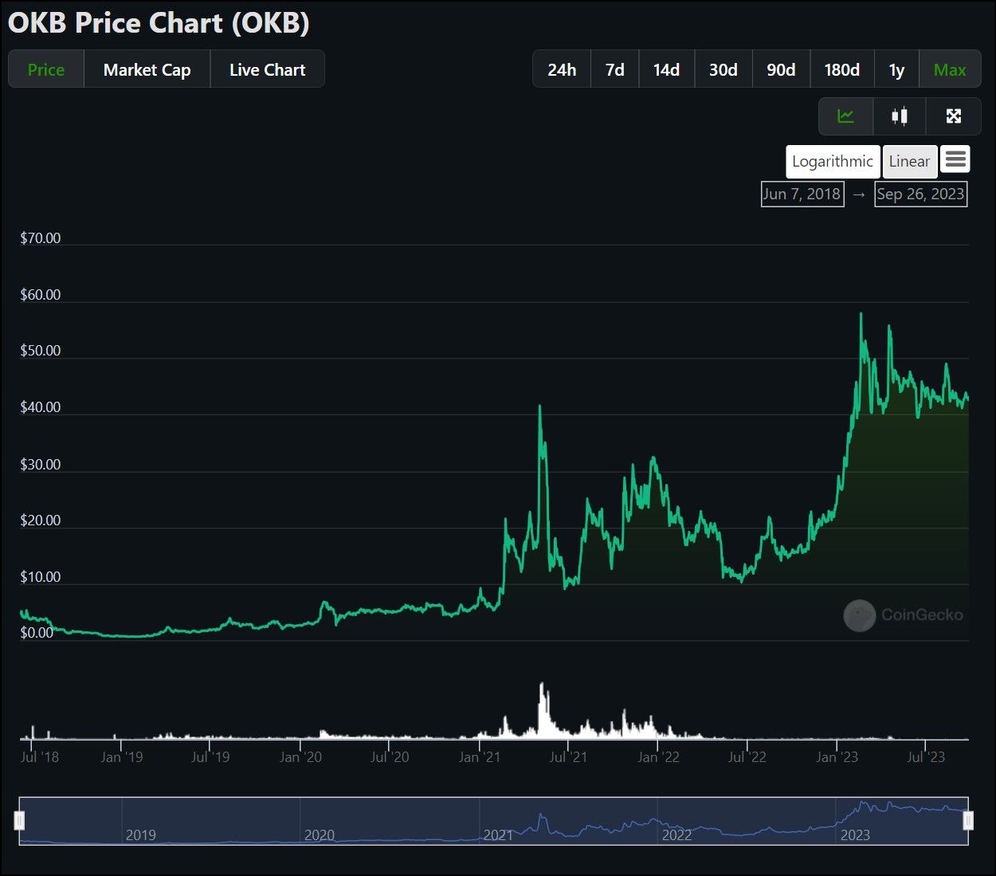
Task: Select the Max time range
Action: tap(949, 70)
